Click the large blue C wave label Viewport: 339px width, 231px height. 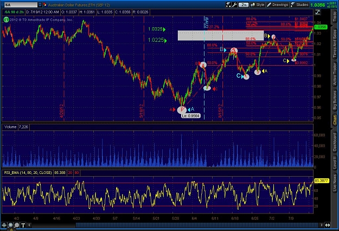[x=239, y=76]
